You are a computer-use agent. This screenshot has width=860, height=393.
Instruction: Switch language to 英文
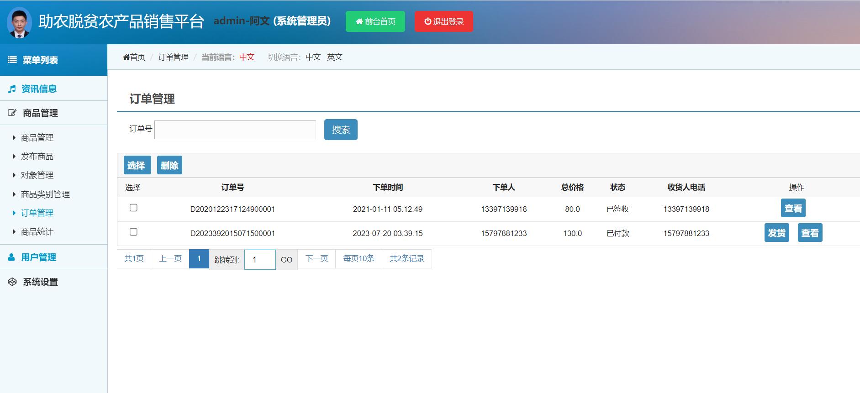[x=335, y=57]
